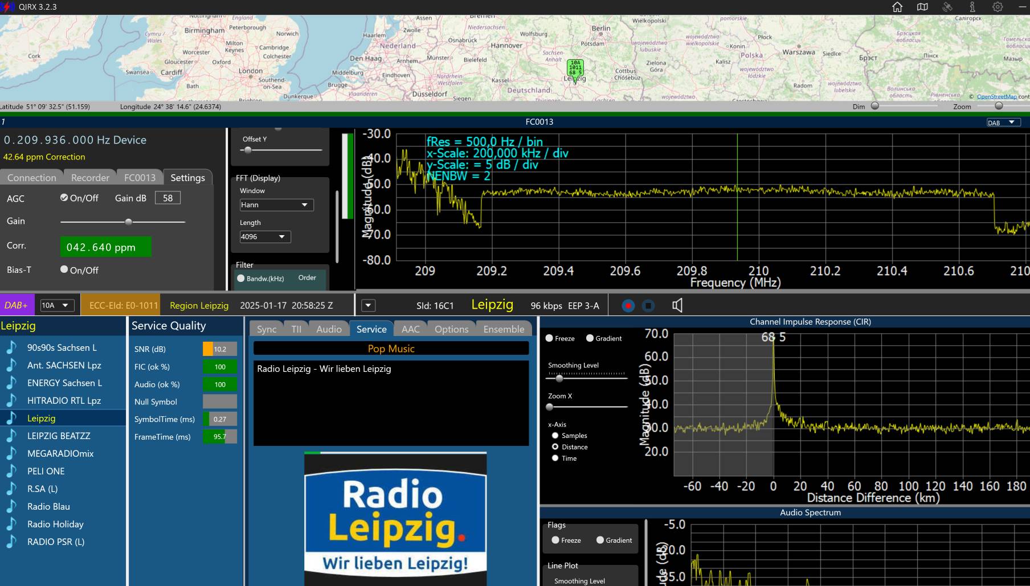Screen dimensions: 1030x586
Task: Enable Bias-T On/Off option
Action: (x=64, y=269)
